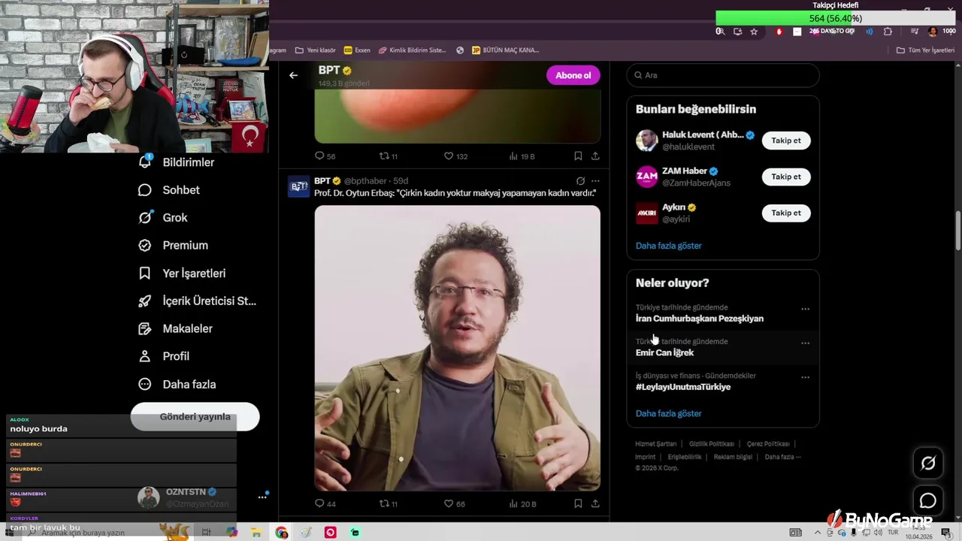Viewport: 962px width, 541px height.
Task: Click the Ara search field
Action: [723, 75]
